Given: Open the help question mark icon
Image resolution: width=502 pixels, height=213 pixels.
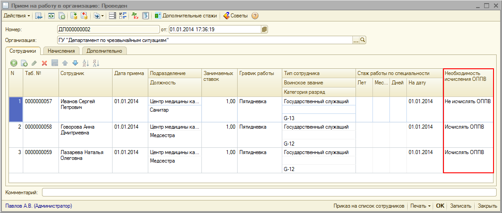Looking at the screenshot, I should (x=255, y=16).
